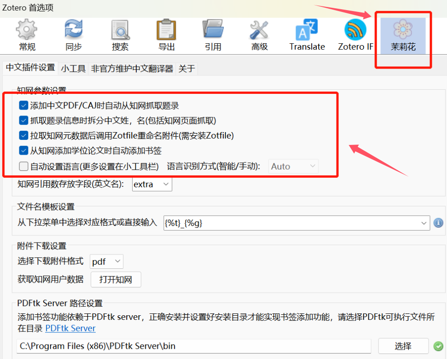The height and width of the screenshot is (359, 447).
Task: Expand the filename template {%t}_{%g} dropdown arrow
Action: coord(424,223)
